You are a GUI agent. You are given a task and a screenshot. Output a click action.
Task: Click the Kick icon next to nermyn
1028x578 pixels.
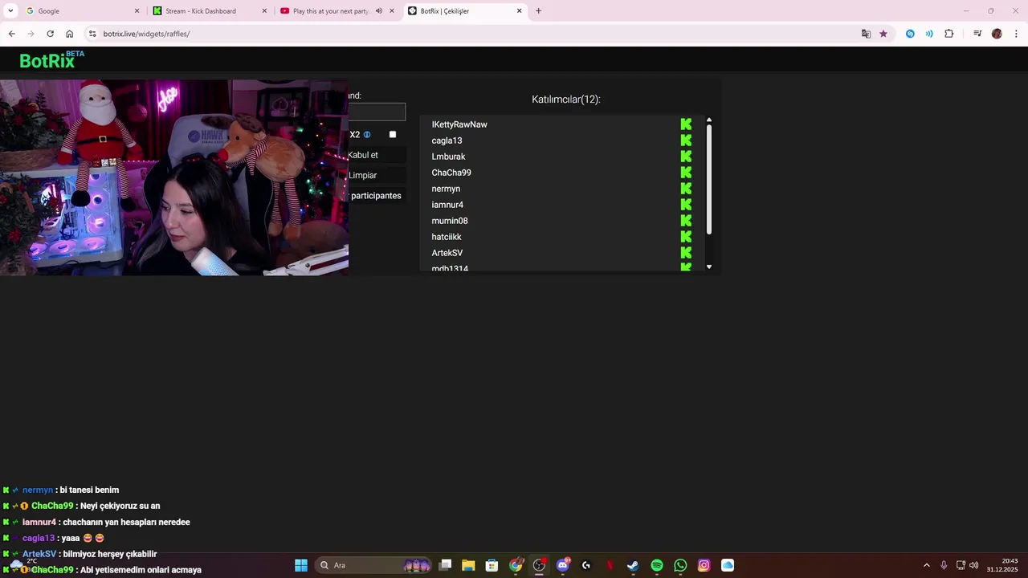tap(686, 189)
